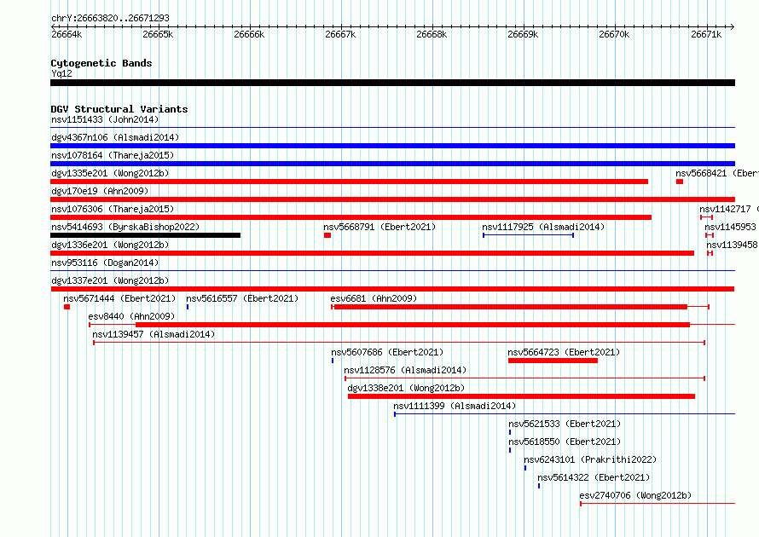Click nsv5616557 (Ebert2021) label
Viewport: 759px width, 537px height.
[242, 298]
